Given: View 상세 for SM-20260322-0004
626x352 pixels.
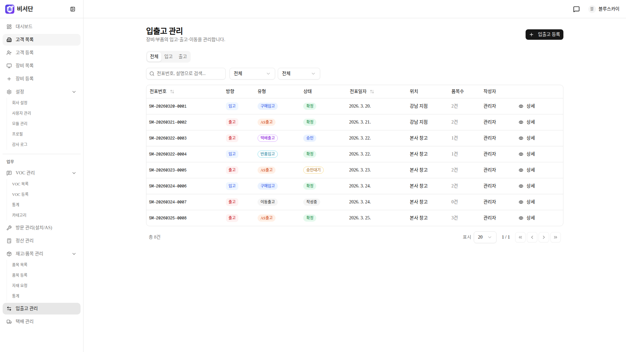Looking at the screenshot, I should pos(527,154).
